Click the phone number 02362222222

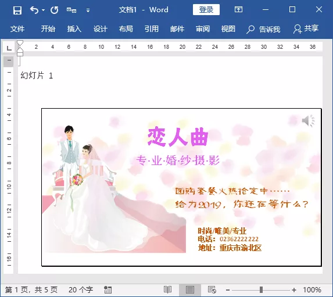pyautogui.click(x=239, y=239)
